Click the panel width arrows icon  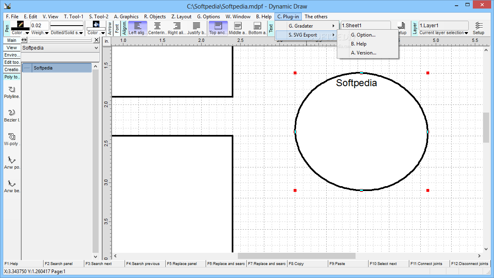click(24, 40)
